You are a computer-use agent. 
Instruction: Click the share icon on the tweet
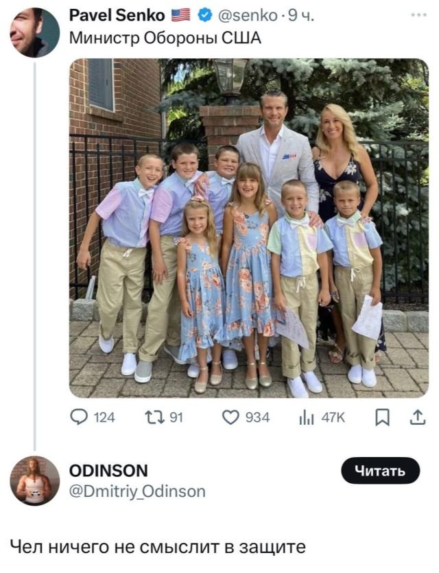click(x=418, y=417)
